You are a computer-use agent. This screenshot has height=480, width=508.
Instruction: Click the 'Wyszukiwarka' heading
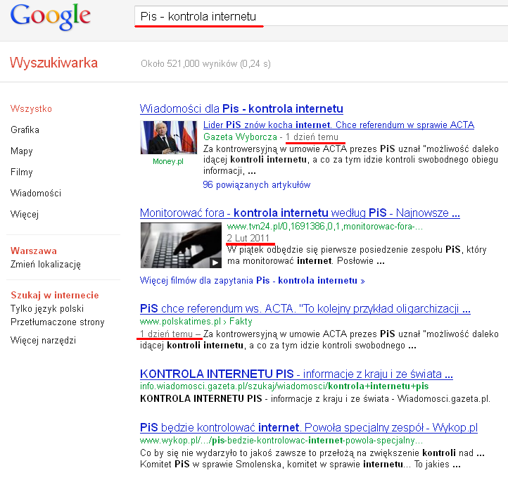pos(53,63)
